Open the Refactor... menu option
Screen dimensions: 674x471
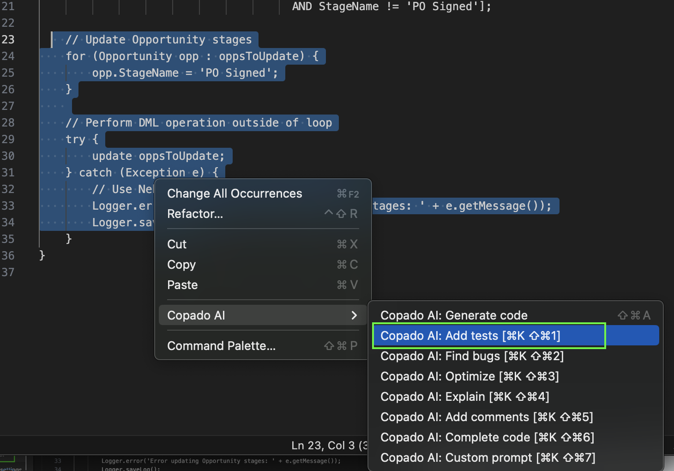(x=195, y=214)
